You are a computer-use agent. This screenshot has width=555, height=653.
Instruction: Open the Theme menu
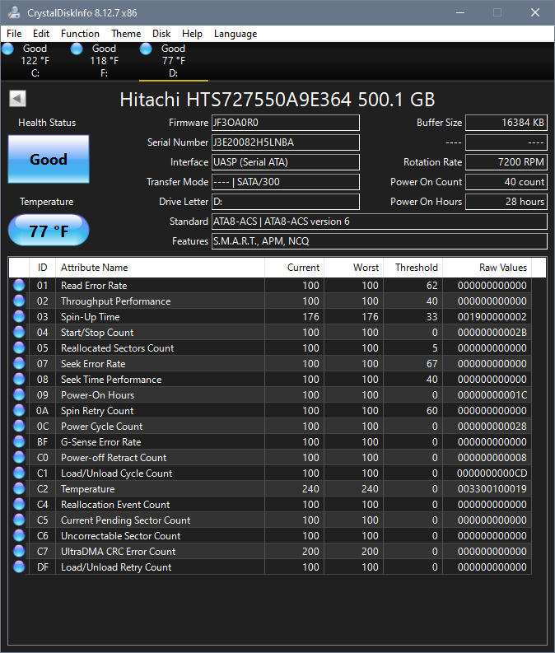click(126, 34)
